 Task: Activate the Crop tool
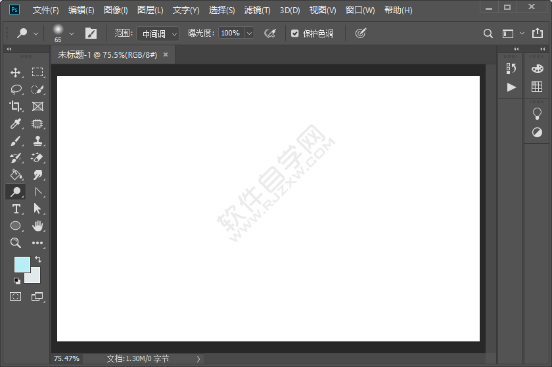point(15,106)
